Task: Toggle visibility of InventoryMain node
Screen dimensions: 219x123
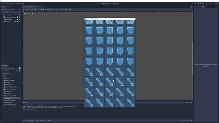Action: 20,15
